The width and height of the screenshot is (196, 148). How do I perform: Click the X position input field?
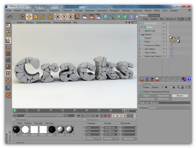(93, 127)
